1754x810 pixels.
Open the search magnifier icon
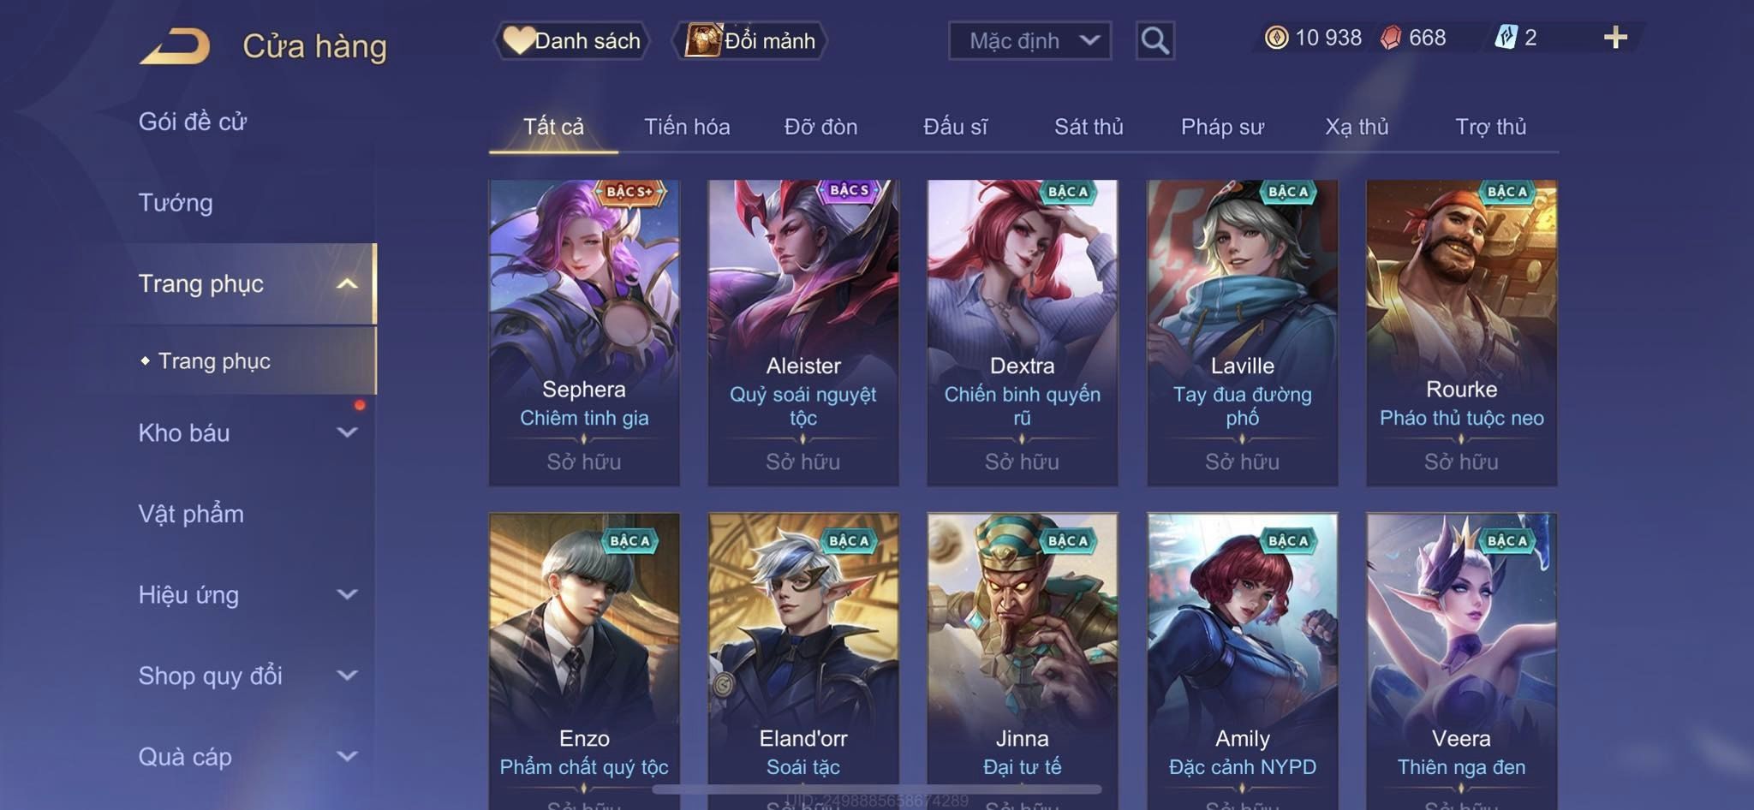[x=1154, y=40]
